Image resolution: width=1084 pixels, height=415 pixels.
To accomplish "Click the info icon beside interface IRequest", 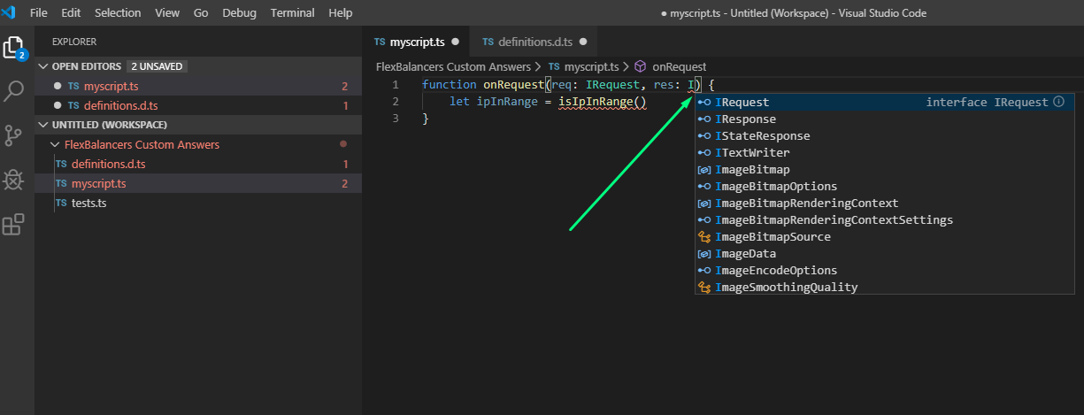I will pyautogui.click(x=1058, y=103).
